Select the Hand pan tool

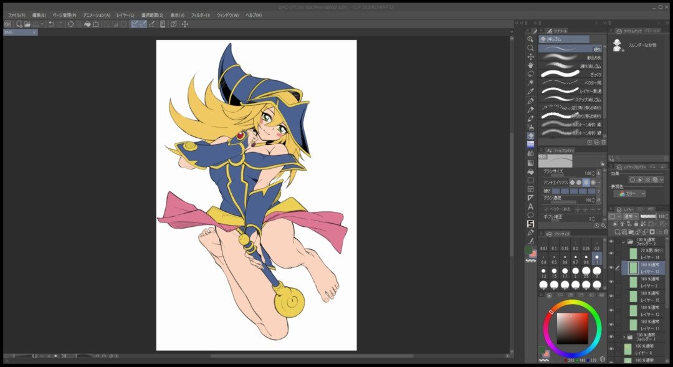[x=530, y=65]
